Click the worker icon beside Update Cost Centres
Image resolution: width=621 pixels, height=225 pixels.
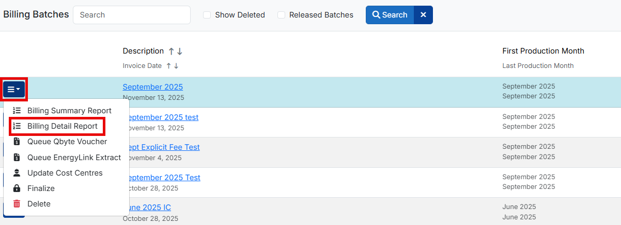(x=17, y=173)
